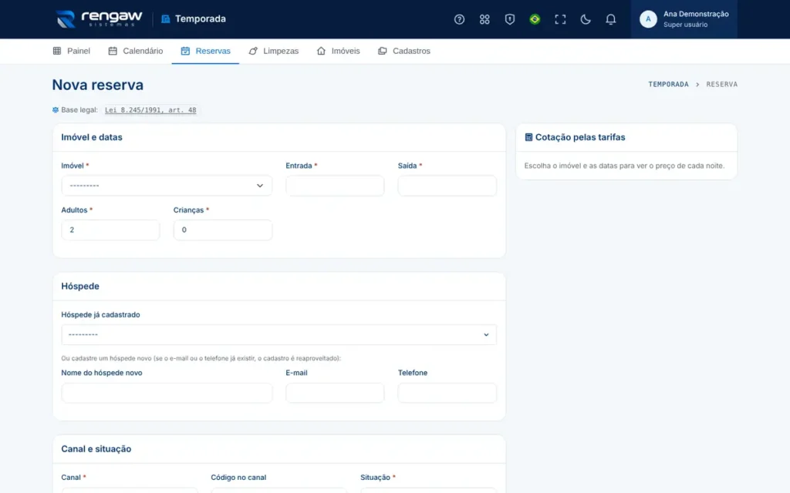Toggle dark mode with the moon icon
The width and height of the screenshot is (790, 493).
pos(585,19)
